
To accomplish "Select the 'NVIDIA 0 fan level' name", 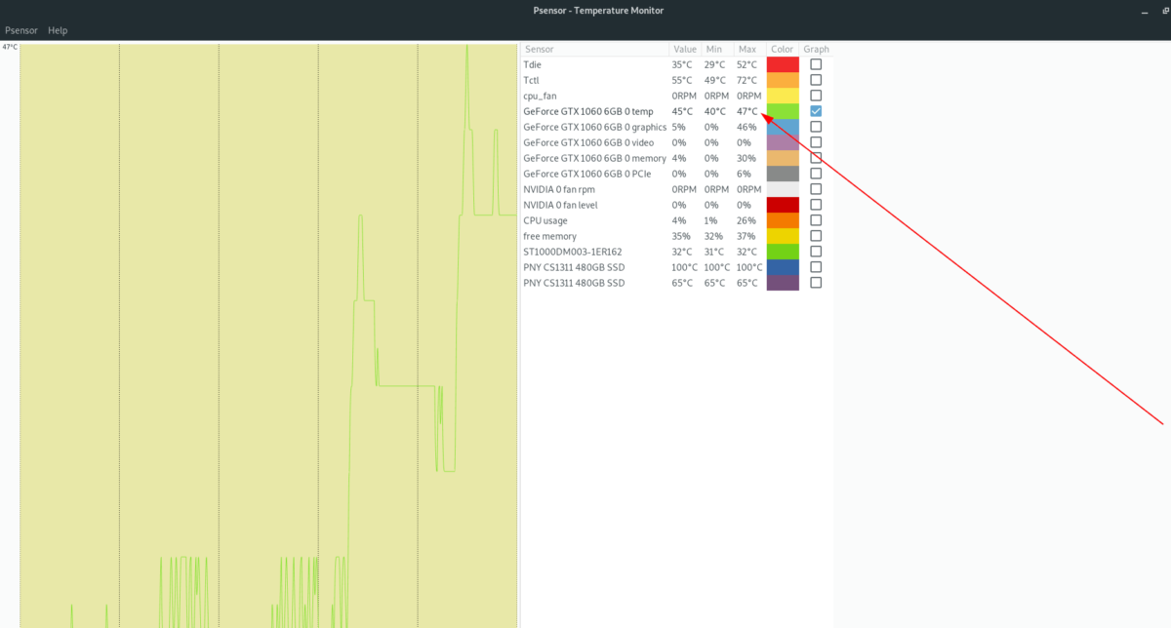I will click(x=560, y=205).
